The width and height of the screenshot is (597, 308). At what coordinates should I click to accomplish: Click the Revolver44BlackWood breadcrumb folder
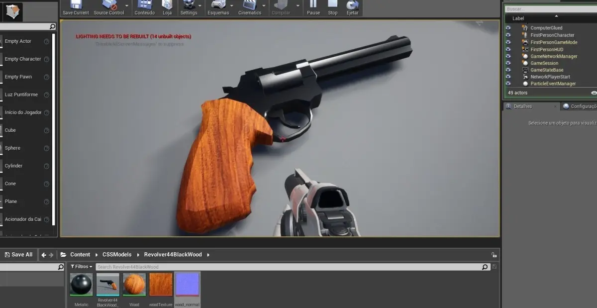click(173, 255)
